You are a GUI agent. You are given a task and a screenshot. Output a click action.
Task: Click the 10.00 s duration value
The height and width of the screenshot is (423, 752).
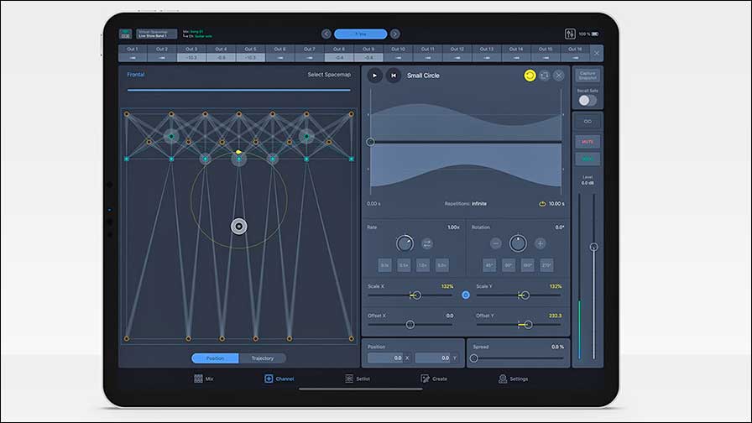(x=556, y=204)
